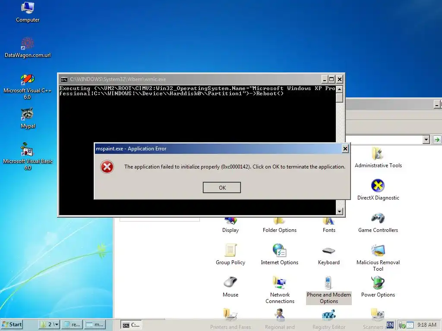The image size is (442, 331).
Task: Click the "Executing" command text in console
Action: tap(75, 88)
